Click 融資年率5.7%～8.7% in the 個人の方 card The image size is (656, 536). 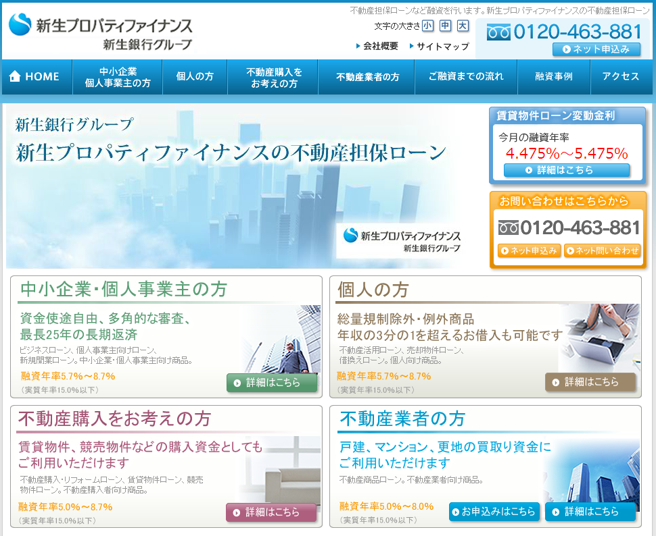383,376
